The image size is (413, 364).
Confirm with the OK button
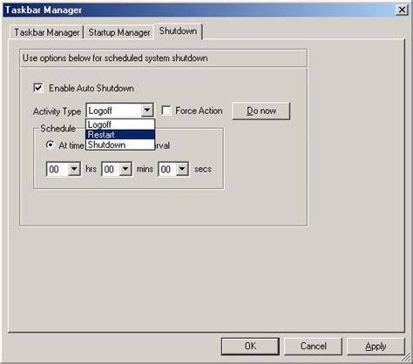click(x=250, y=346)
